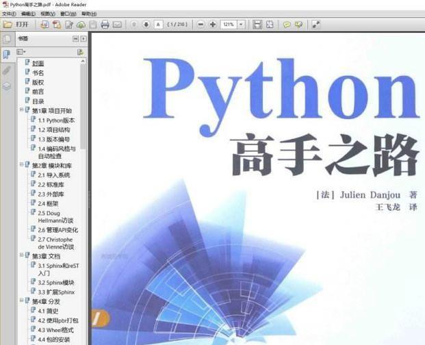
Task: Open bookmark 2.1 导入系统
Action: click(54, 175)
